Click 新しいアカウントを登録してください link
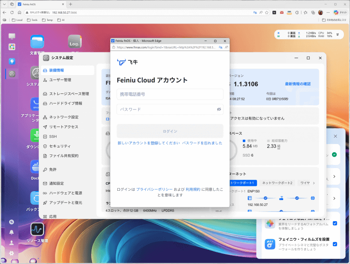The image size is (350, 264). tap(149, 143)
